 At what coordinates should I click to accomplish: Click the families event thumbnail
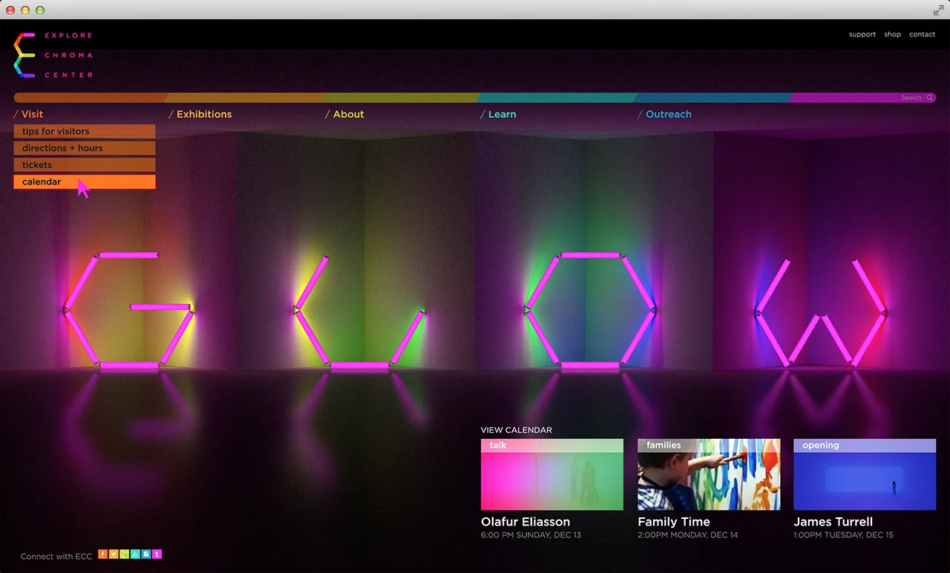(x=709, y=474)
